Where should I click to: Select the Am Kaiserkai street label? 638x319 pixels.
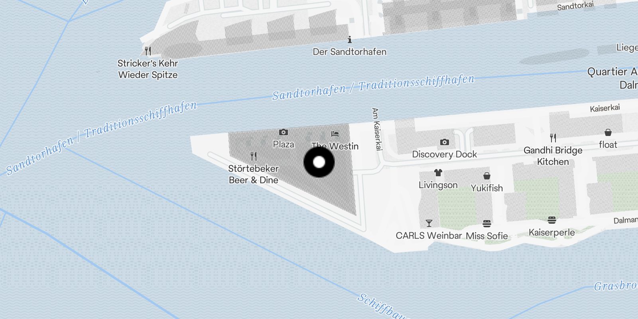(375, 129)
